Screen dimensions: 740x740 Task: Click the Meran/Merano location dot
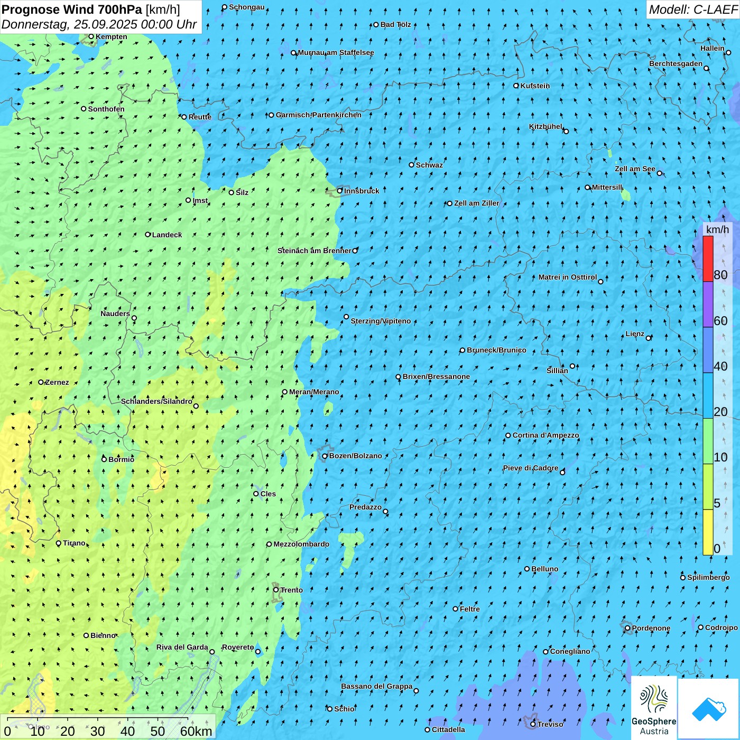pos(285,392)
